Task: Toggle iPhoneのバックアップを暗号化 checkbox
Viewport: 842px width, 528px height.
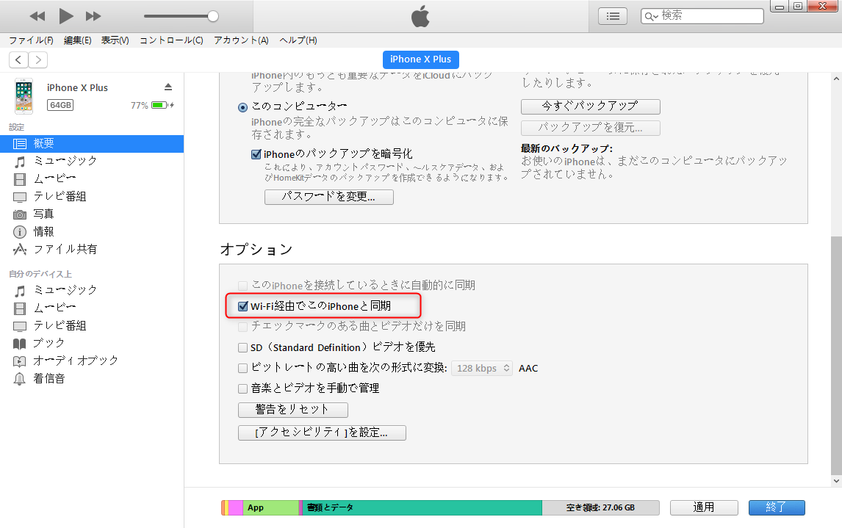Action: (x=256, y=154)
